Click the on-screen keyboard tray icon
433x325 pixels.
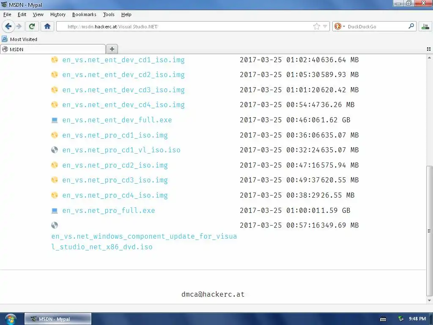383,319
